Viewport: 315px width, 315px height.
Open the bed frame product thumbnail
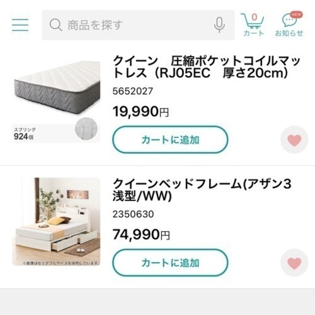click(56, 221)
